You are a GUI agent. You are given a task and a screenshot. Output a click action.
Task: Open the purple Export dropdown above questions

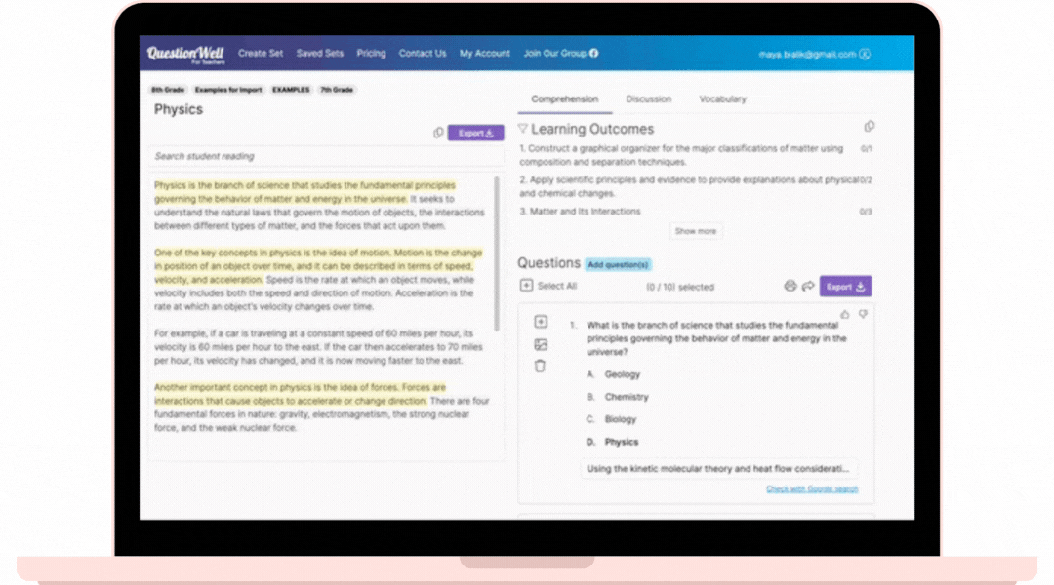pyautogui.click(x=845, y=287)
